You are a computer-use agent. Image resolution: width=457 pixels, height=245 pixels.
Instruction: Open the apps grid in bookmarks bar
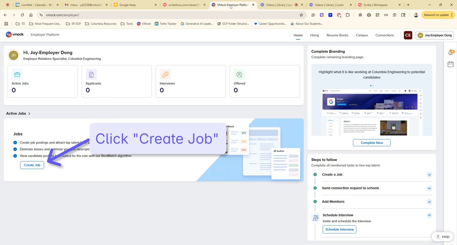coord(6,24)
